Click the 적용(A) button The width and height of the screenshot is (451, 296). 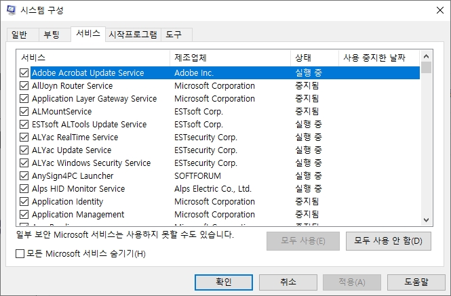[352, 282]
